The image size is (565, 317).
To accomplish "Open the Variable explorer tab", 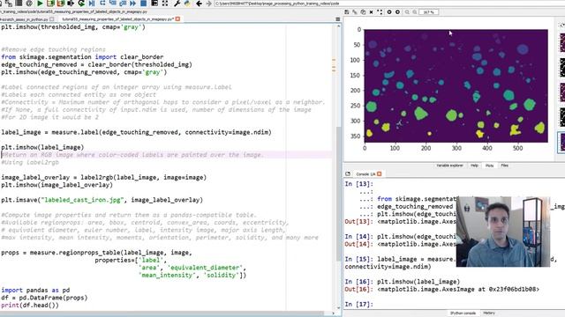I will point(449,166).
